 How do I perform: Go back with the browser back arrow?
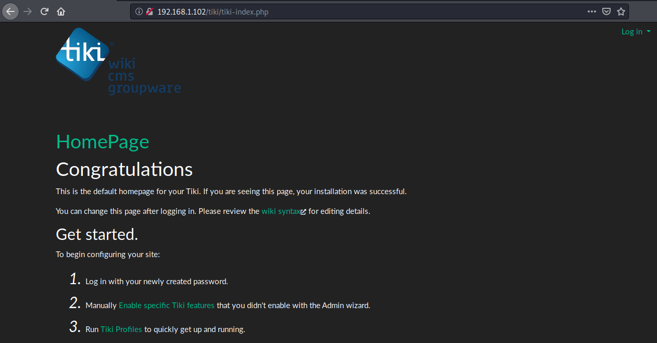tap(10, 11)
